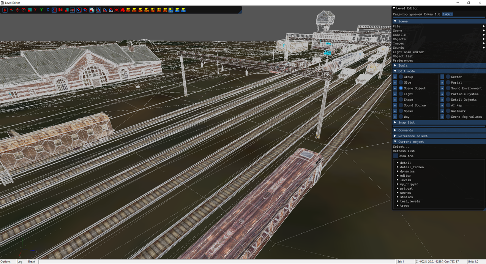Image resolution: width=486 pixels, height=264 pixels.
Task: Lock to green Y axis
Action: pyautogui.click(x=41, y=10)
